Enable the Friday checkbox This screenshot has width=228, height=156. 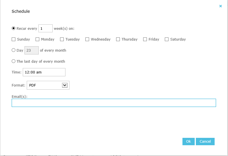coord(145,39)
